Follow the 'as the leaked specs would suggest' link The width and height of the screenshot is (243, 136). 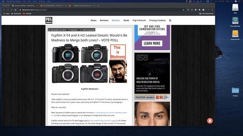pyautogui.click(x=103, y=121)
